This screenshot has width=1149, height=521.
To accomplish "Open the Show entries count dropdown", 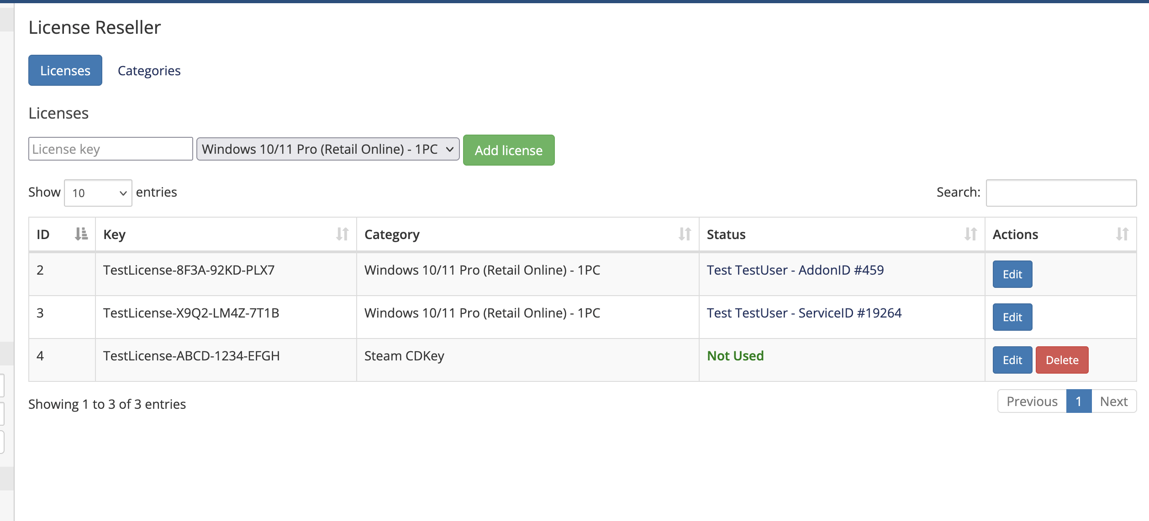I will coord(98,193).
